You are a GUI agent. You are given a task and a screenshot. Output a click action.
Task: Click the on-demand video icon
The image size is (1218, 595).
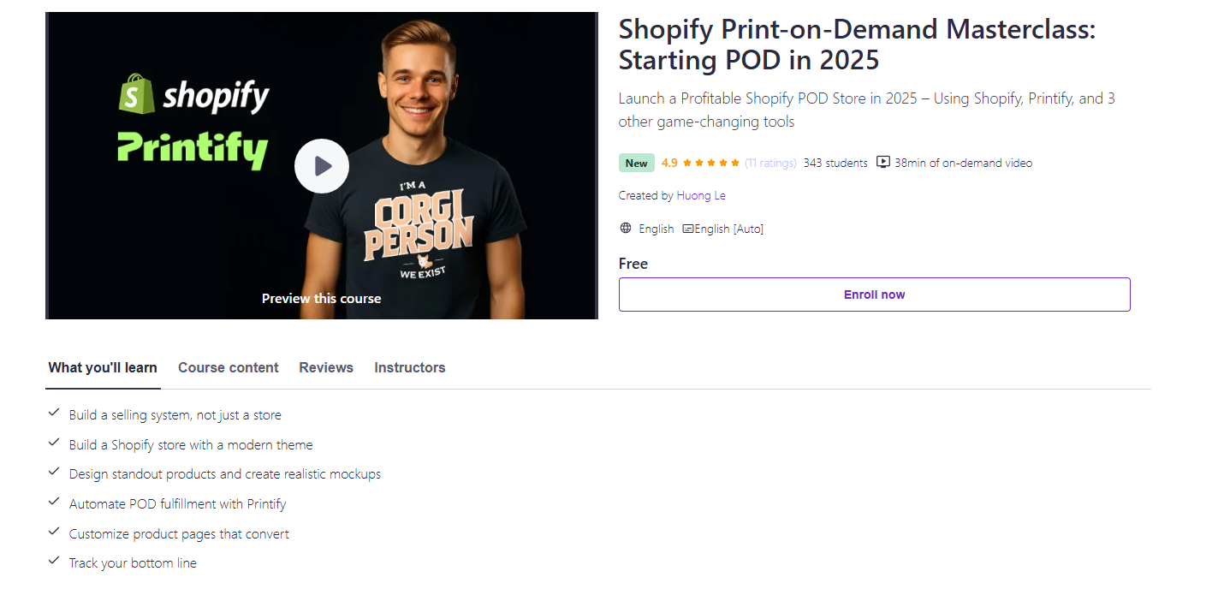[x=883, y=163]
